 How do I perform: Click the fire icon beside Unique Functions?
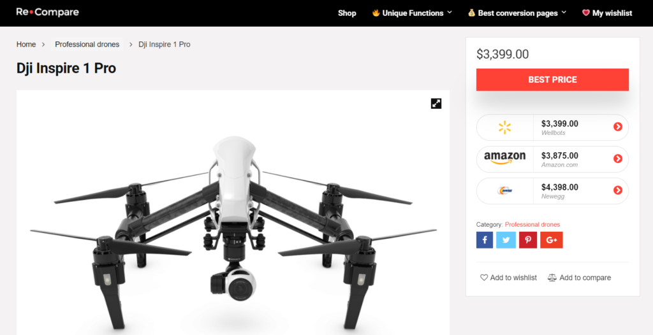click(376, 13)
